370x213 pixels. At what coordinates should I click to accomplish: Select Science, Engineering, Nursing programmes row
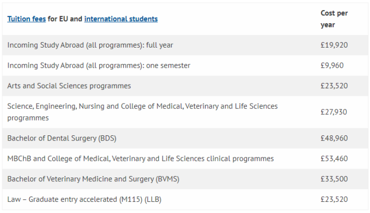click(185, 112)
